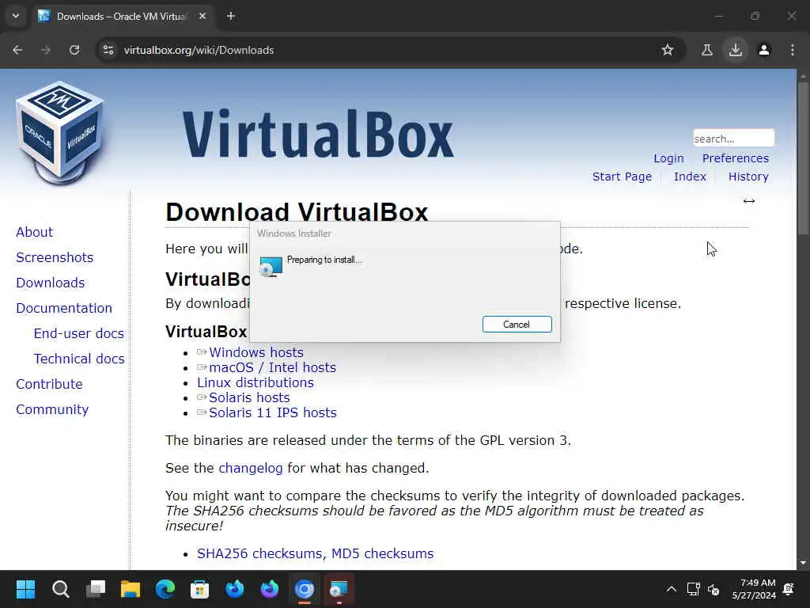Screen dimensions: 810x608
Task: Open Screenshots in the sidebar
Action: (55, 257)
